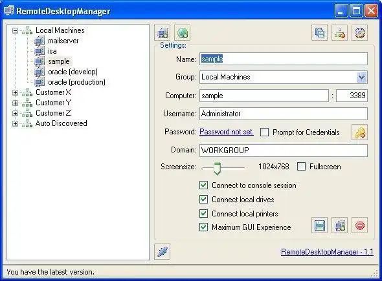Select oracle (develop) in the tree
The width and height of the screenshot is (382, 281).
[x=73, y=72]
